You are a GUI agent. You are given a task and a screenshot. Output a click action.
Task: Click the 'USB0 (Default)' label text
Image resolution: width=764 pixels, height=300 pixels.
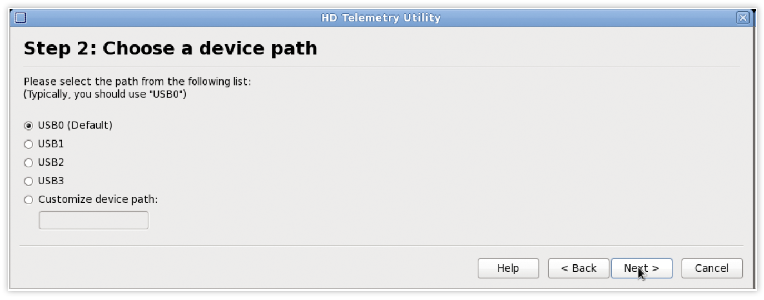pyautogui.click(x=75, y=125)
